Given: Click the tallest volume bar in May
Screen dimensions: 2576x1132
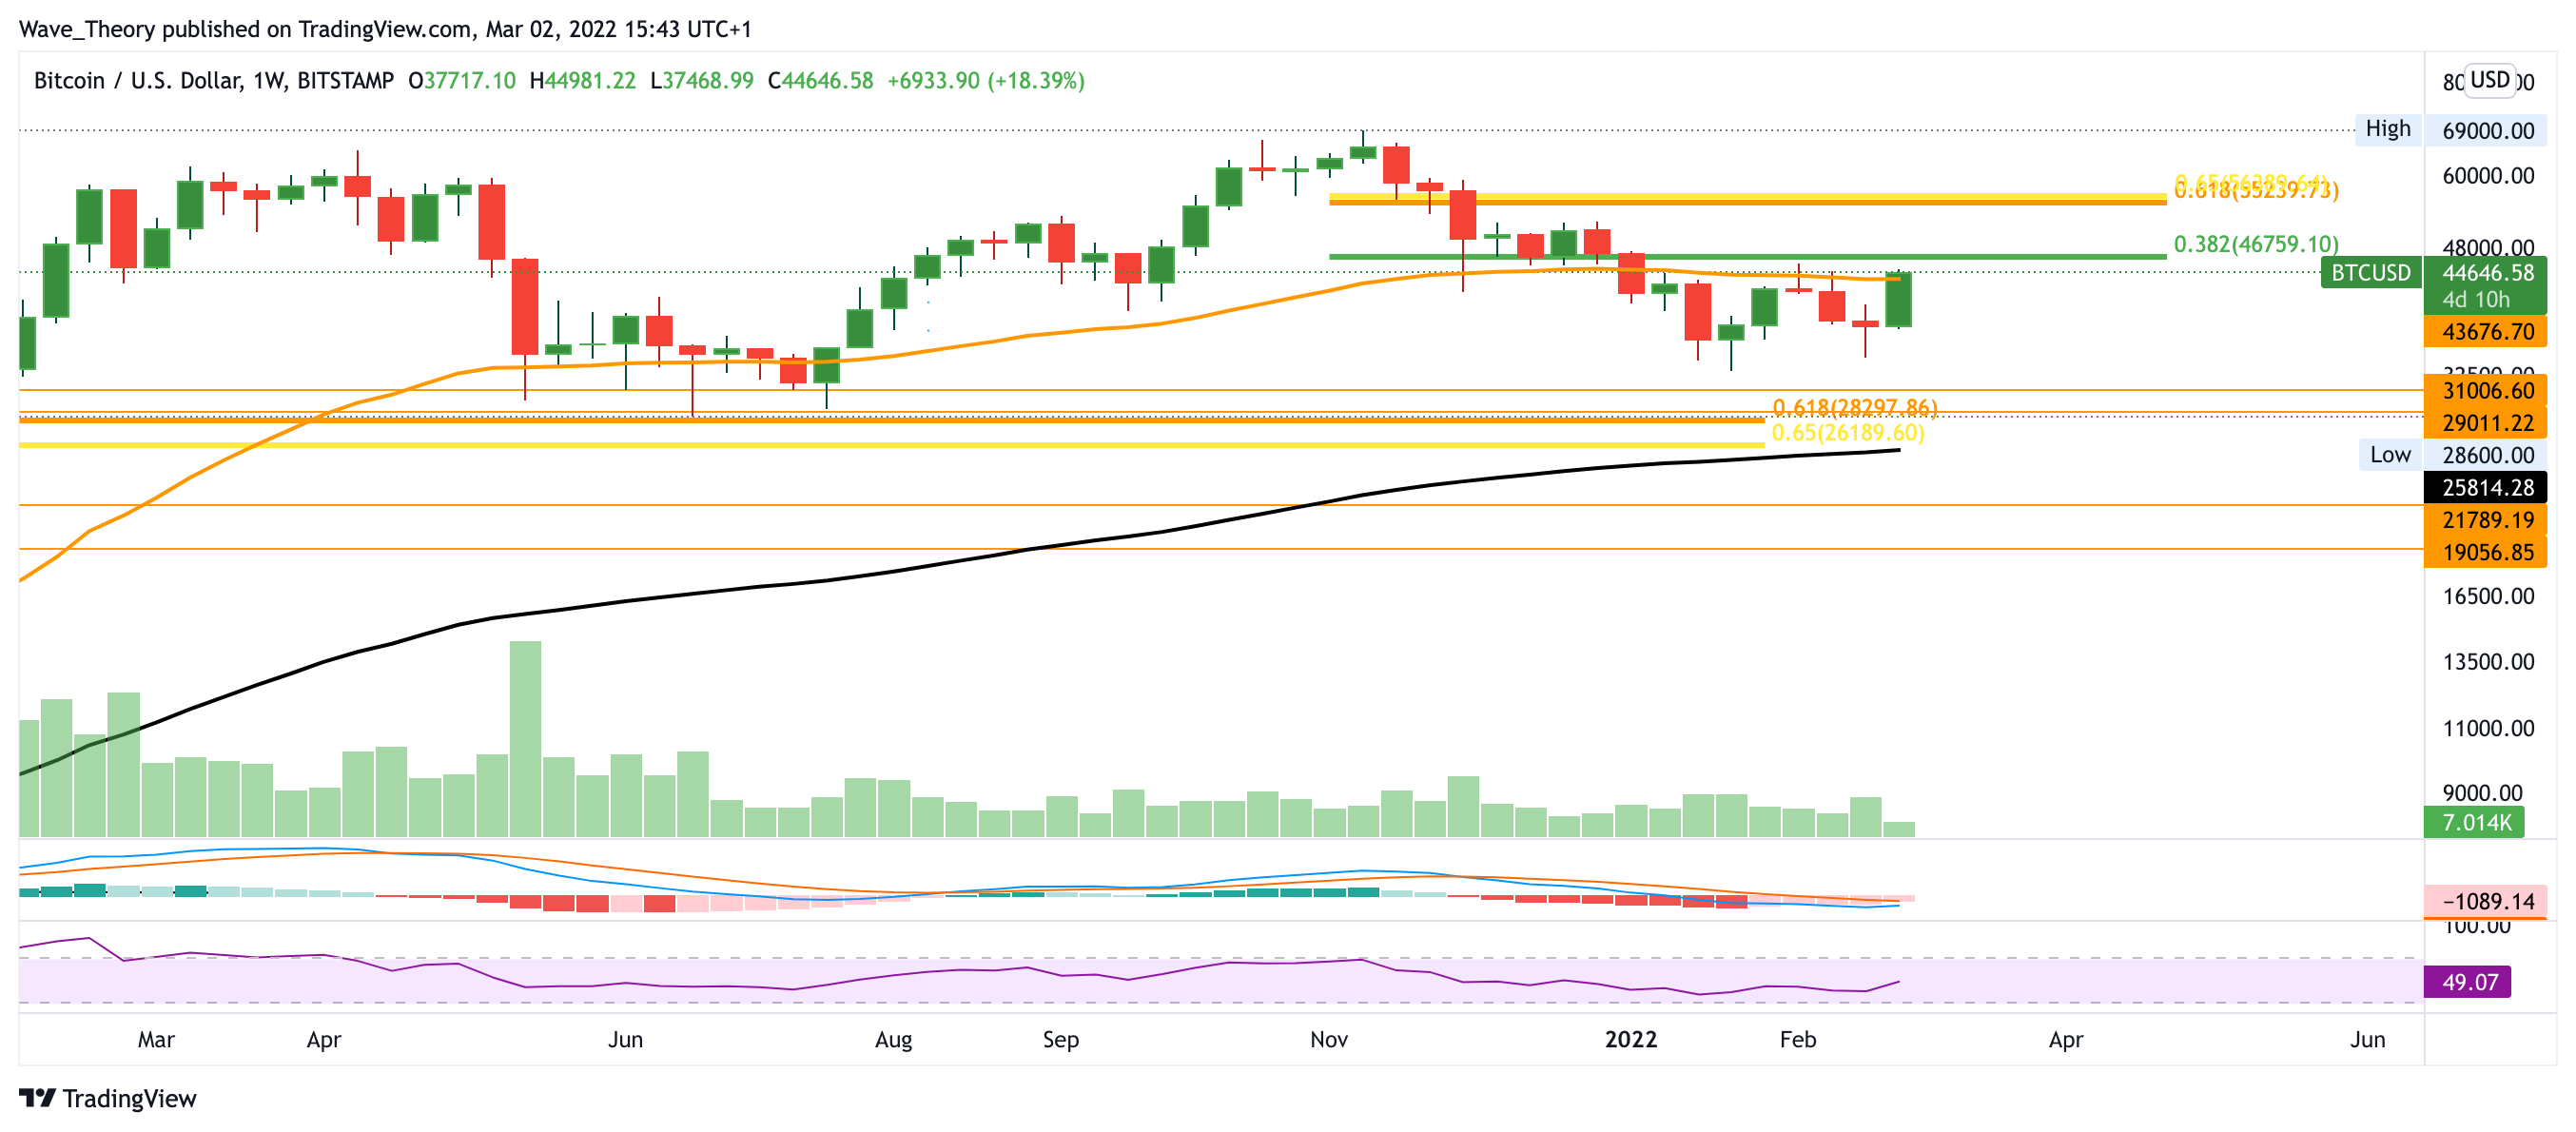Looking at the screenshot, I should point(525,738).
